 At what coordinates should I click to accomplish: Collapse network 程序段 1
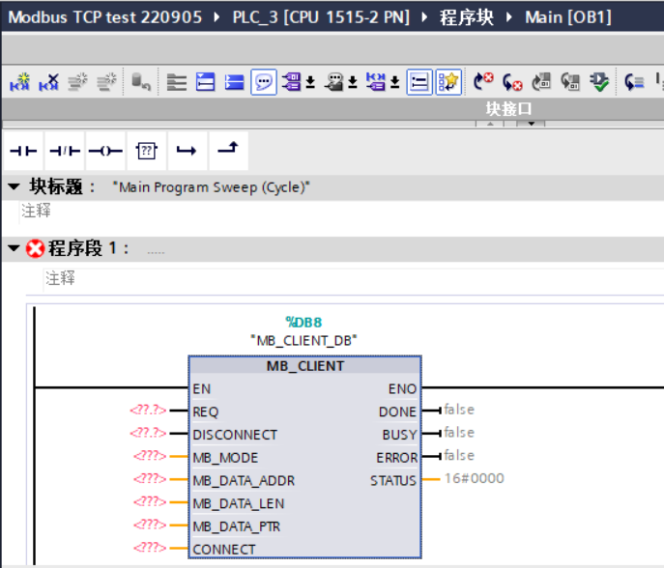point(14,248)
